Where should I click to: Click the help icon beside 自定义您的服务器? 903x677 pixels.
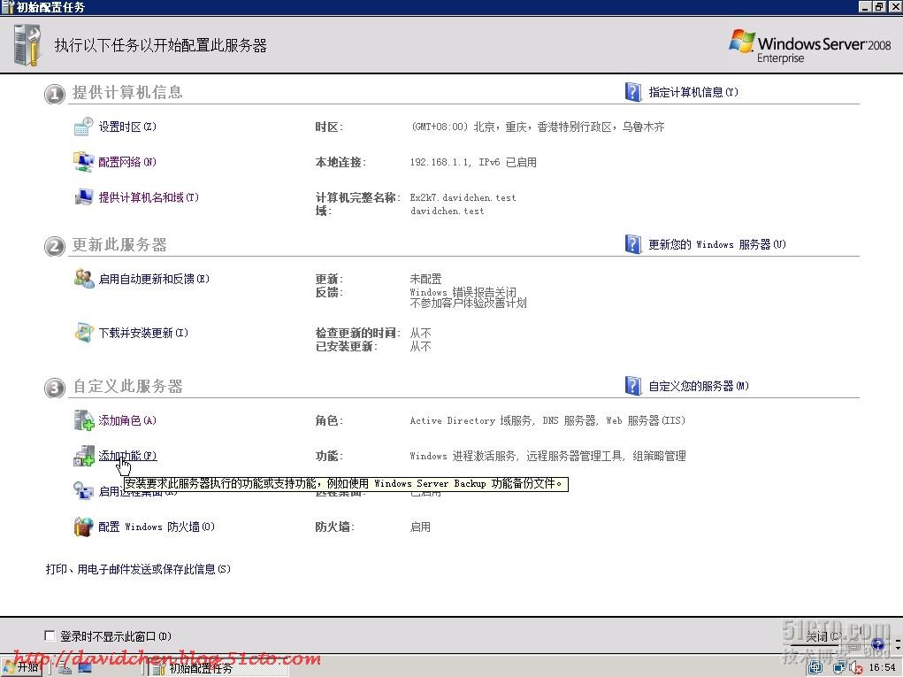632,386
